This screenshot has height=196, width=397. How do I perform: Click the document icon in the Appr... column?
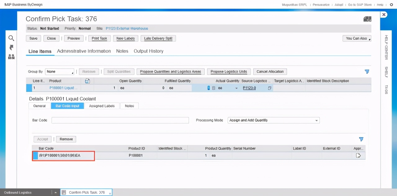tap(358, 155)
